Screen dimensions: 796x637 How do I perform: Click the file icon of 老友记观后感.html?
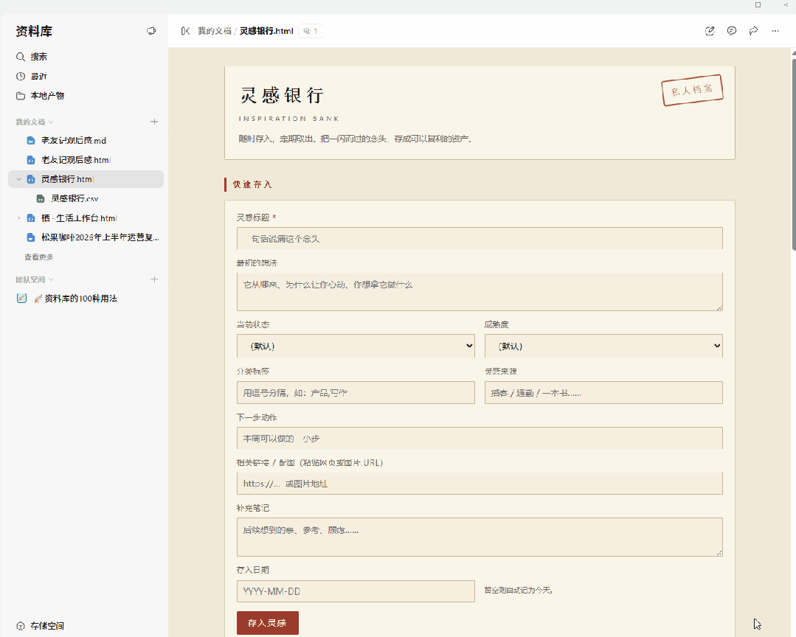click(31, 160)
